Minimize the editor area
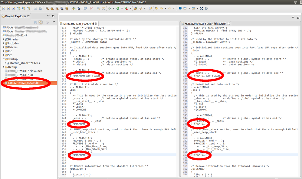 (293, 17)
